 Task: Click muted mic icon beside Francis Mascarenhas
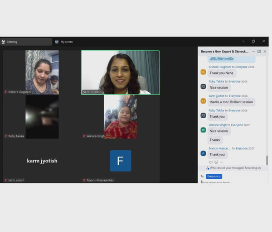(x=84, y=180)
